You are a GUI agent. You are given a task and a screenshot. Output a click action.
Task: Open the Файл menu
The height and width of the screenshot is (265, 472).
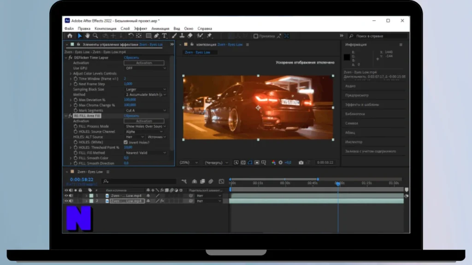[x=69, y=29]
